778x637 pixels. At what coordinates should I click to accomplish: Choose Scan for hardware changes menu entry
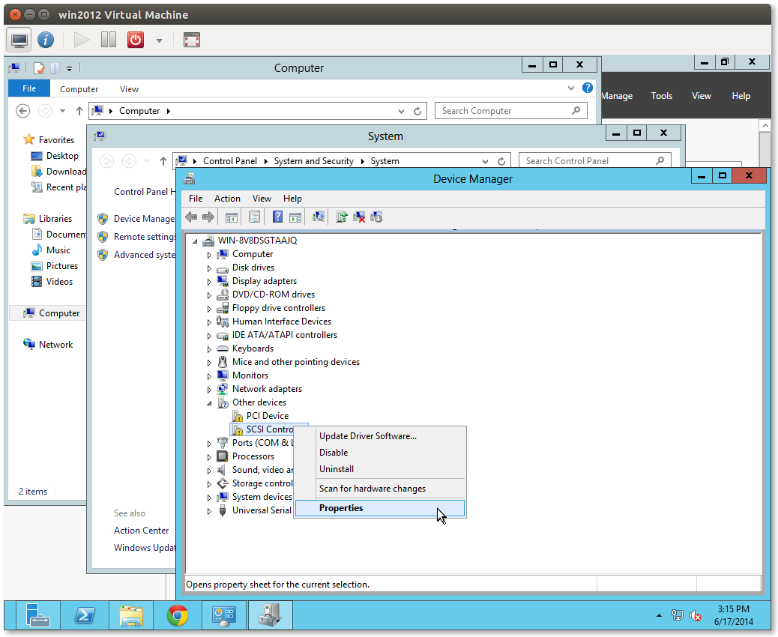[380, 489]
